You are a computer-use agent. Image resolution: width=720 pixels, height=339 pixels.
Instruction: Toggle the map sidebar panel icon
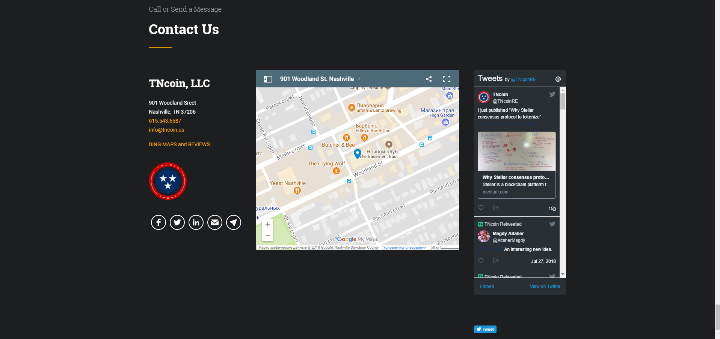[x=268, y=79]
